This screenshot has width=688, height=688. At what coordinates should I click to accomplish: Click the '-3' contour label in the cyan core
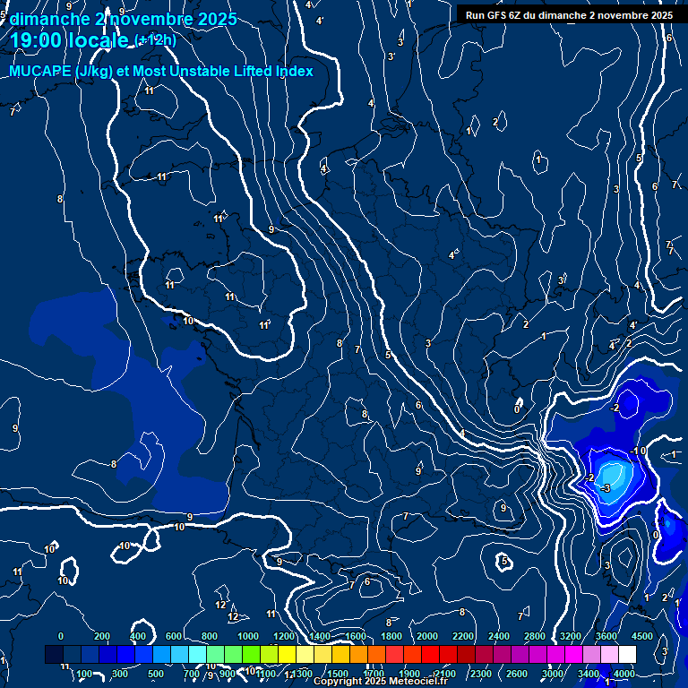point(605,488)
